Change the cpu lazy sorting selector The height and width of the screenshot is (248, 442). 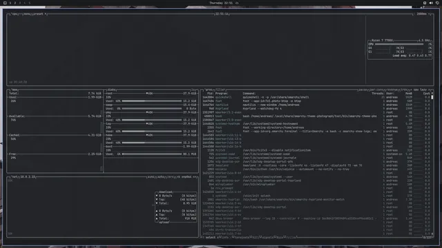(x=421, y=90)
